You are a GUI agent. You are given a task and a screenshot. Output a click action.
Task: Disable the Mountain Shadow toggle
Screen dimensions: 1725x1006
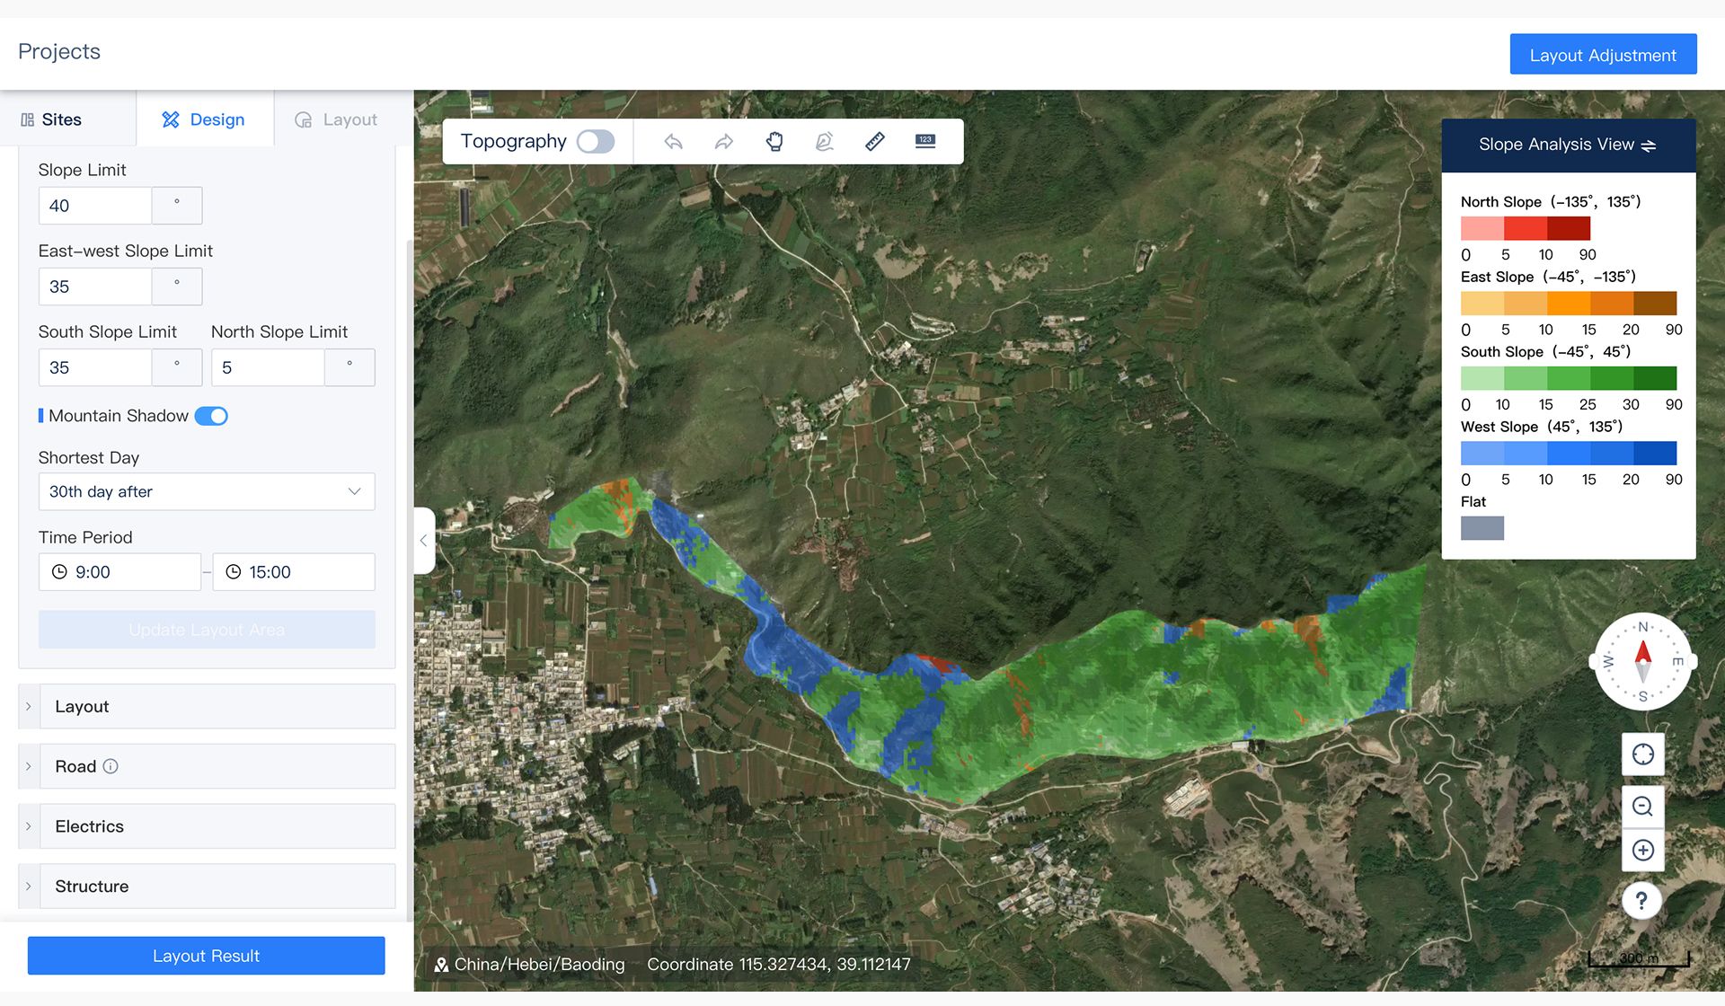click(x=211, y=416)
